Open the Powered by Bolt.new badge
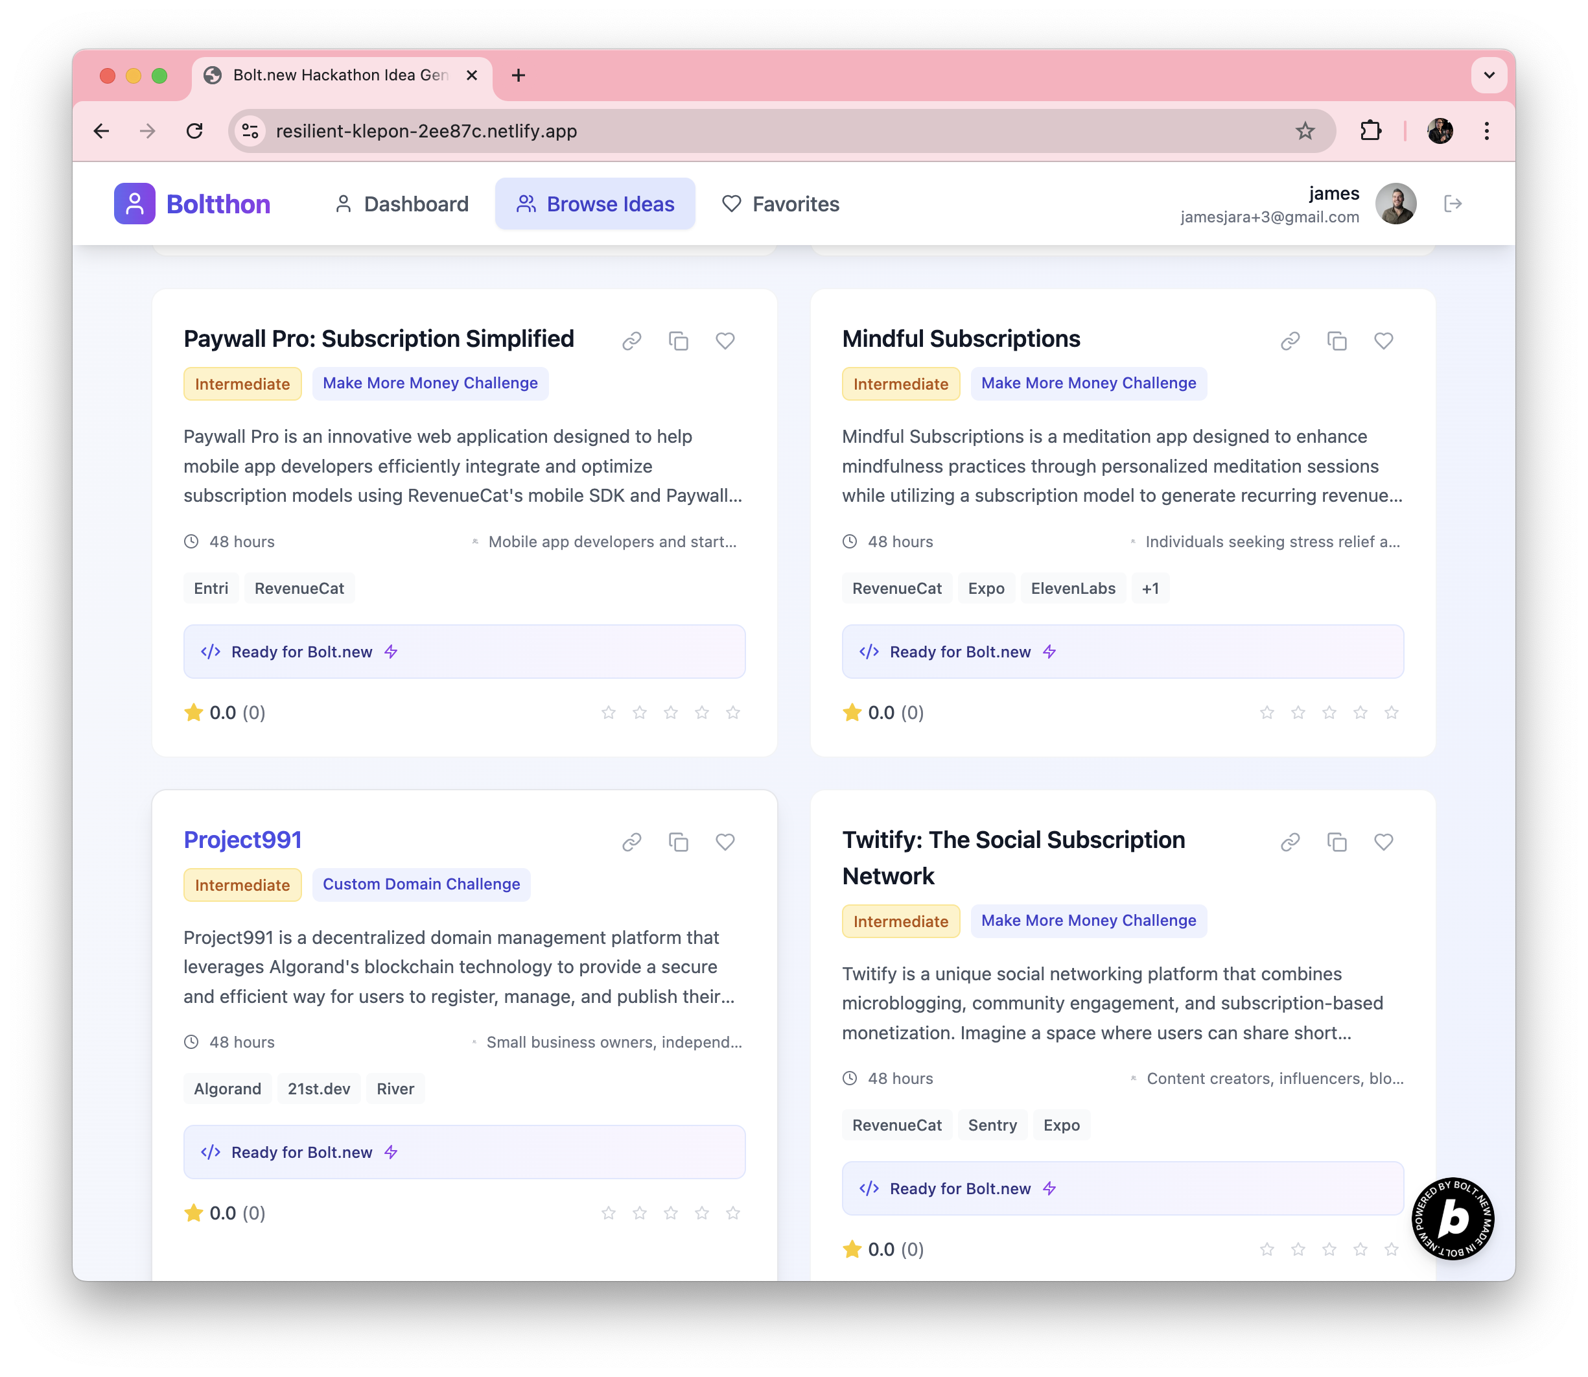Image resolution: width=1588 pixels, height=1377 pixels. tap(1452, 1219)
